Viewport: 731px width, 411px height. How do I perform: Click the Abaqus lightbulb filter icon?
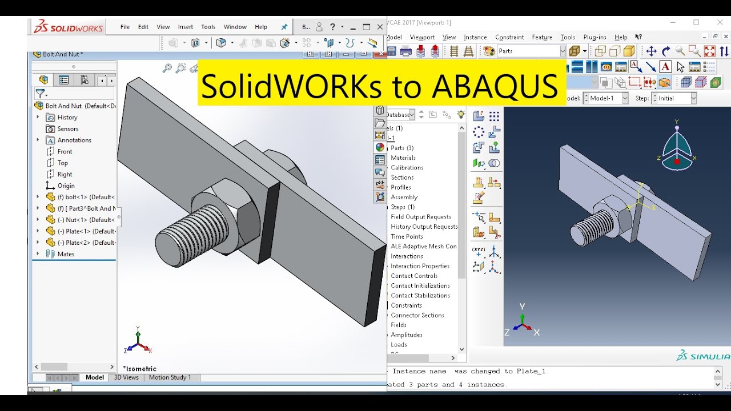(460, 115)
